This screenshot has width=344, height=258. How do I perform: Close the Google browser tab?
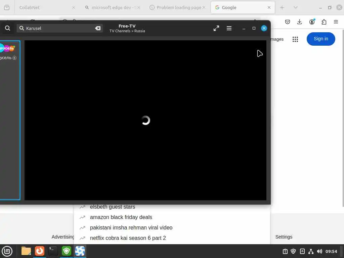tap(269, 7)
